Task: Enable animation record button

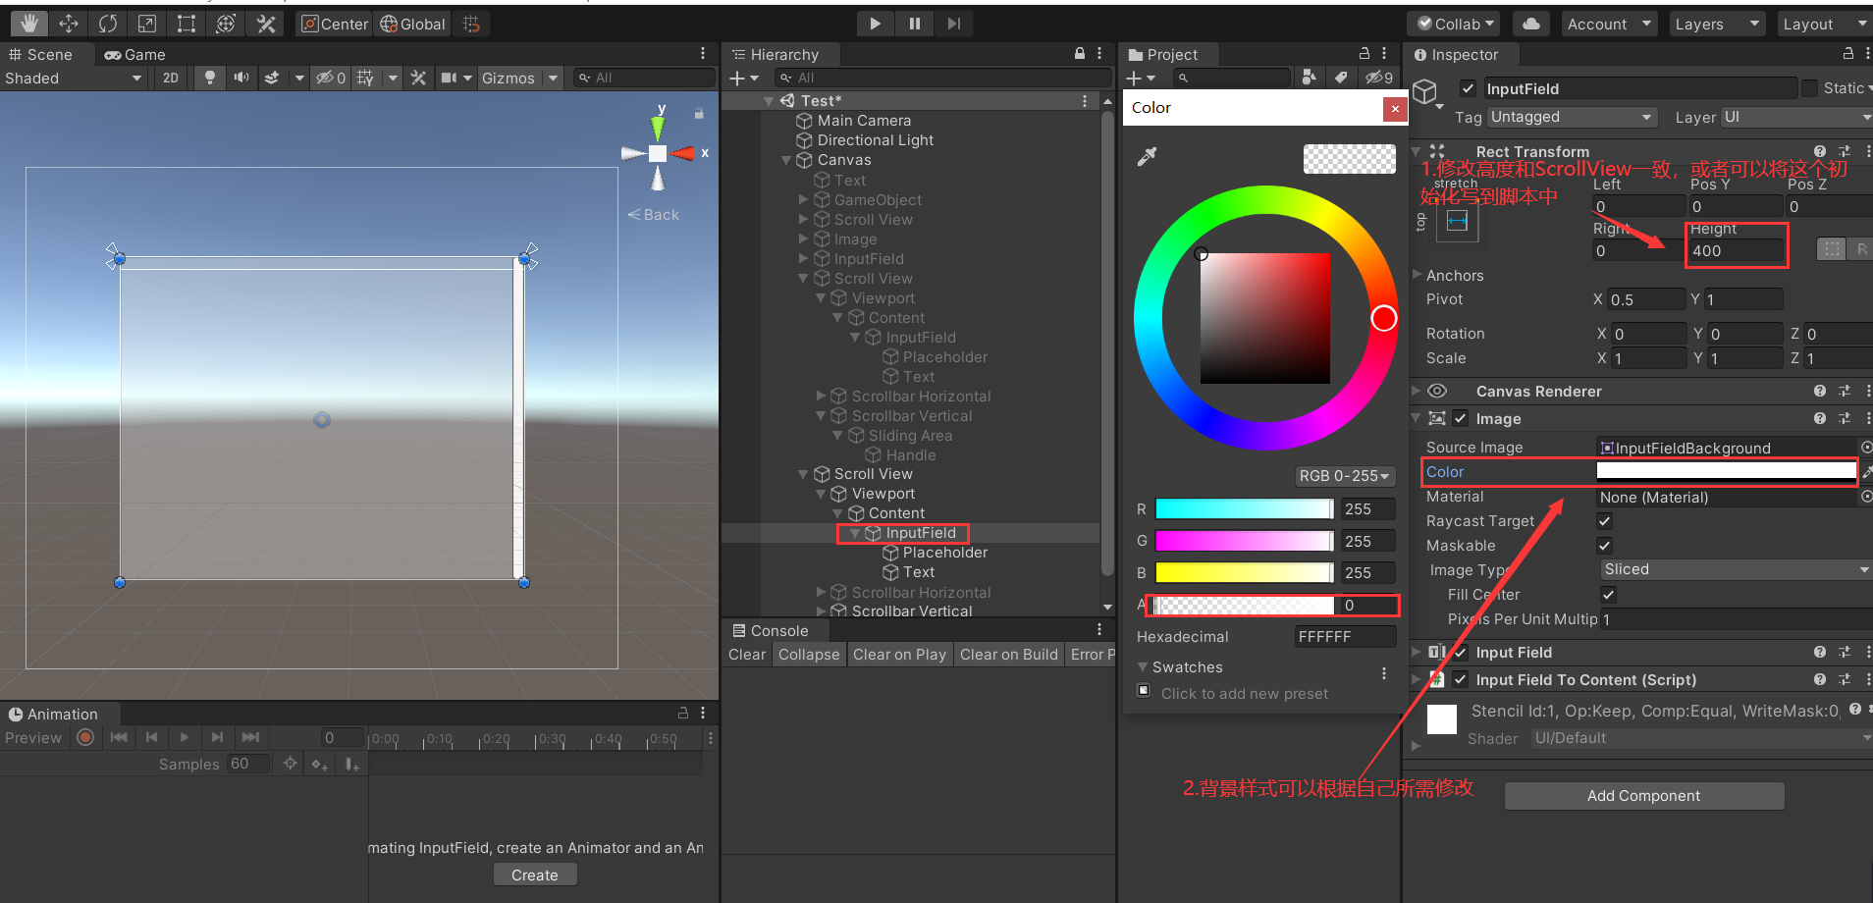Action: (x=85, y=737)
